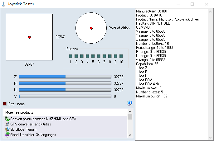Click the info icon beside the error status

point(130,103)
